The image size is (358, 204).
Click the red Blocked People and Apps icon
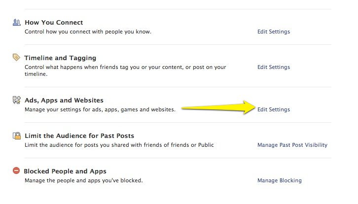(17, 171)
